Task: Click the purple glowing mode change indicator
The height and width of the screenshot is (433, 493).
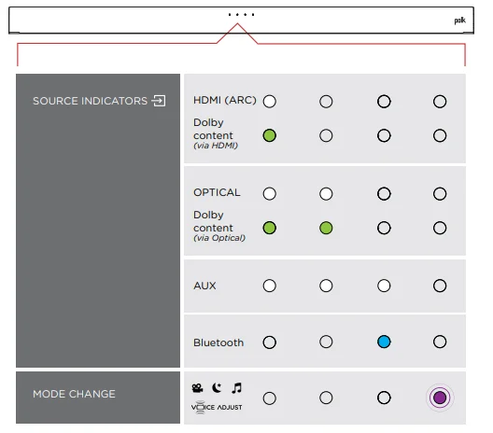Action: click(440, 398)
